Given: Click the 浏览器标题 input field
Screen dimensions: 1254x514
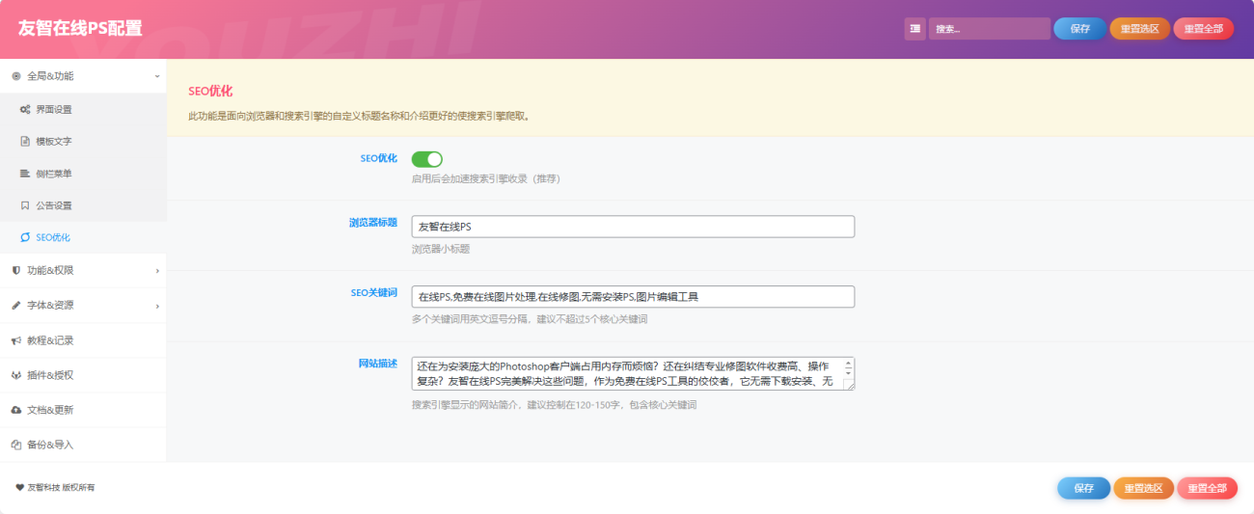Looking at the screenshot, I should click(632, 227).
